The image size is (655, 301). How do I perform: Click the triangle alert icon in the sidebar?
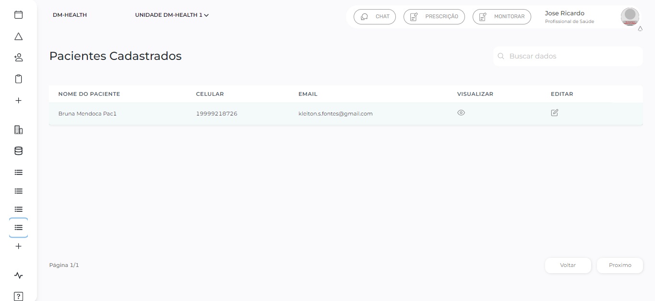point(18,36)
